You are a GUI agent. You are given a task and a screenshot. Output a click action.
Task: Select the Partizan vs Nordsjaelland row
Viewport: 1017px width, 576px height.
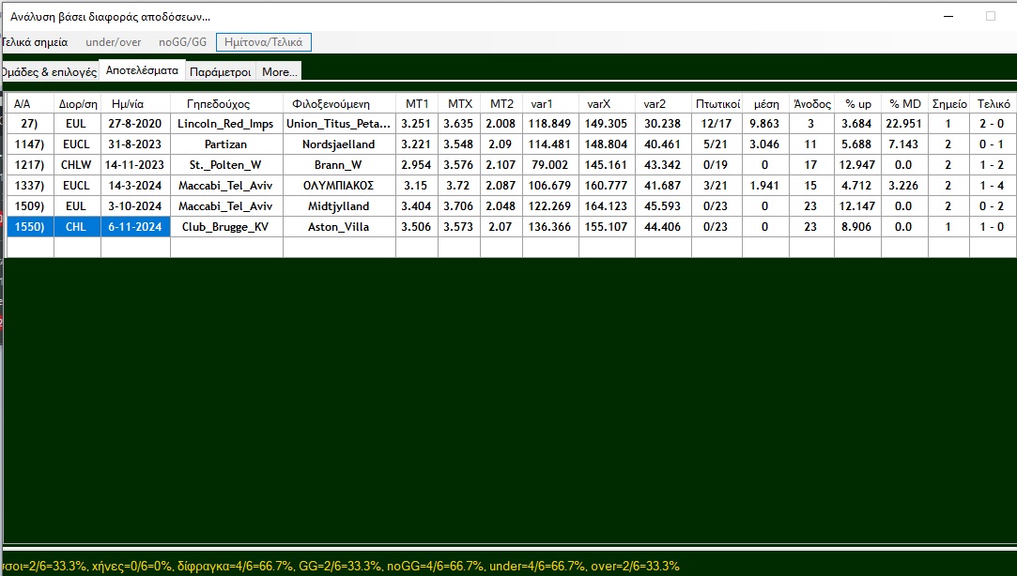(226, 144)
